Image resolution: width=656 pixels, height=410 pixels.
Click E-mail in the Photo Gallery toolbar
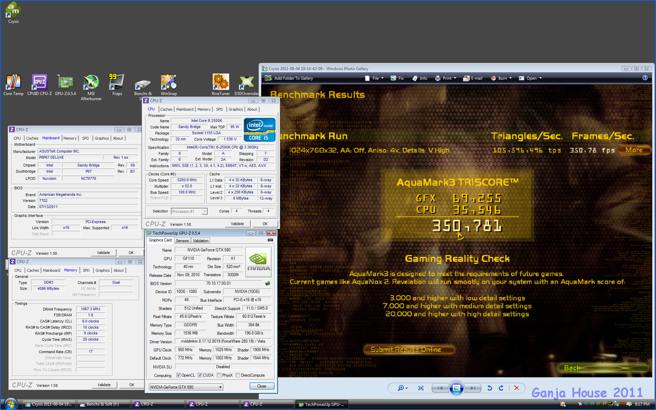pyautogui.click(x=473, y=78)
